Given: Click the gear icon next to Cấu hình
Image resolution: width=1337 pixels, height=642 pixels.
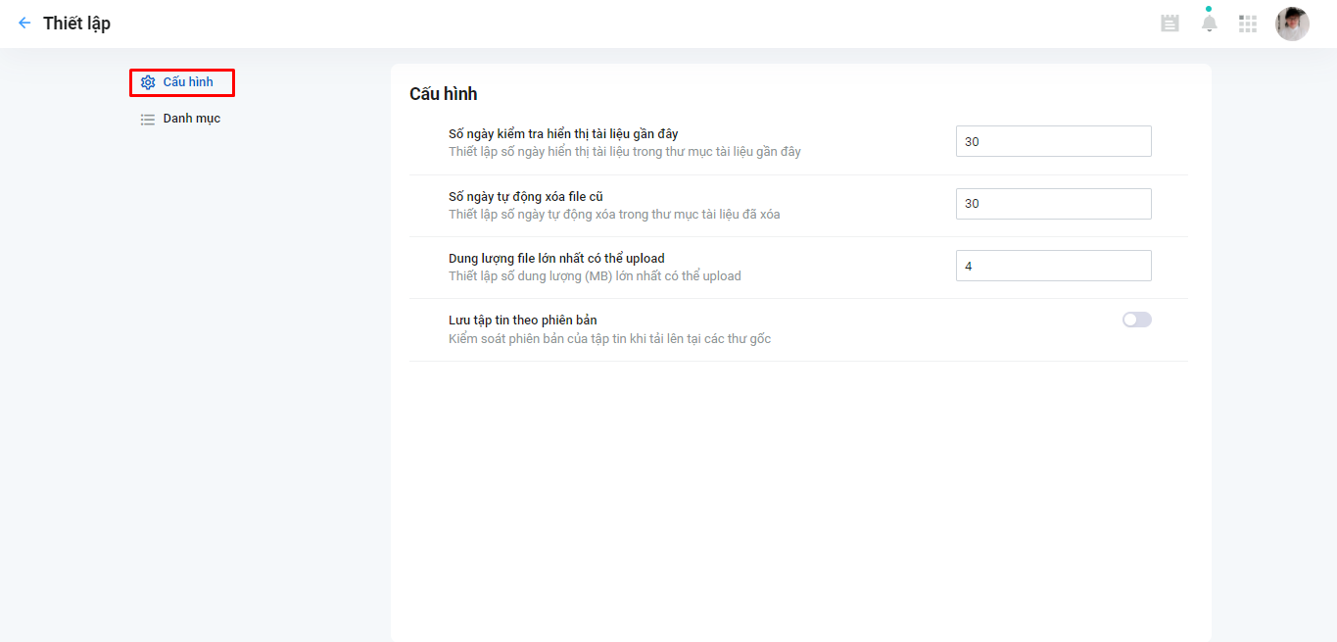Looking at the screenshot, I should [x=148, y=82].
